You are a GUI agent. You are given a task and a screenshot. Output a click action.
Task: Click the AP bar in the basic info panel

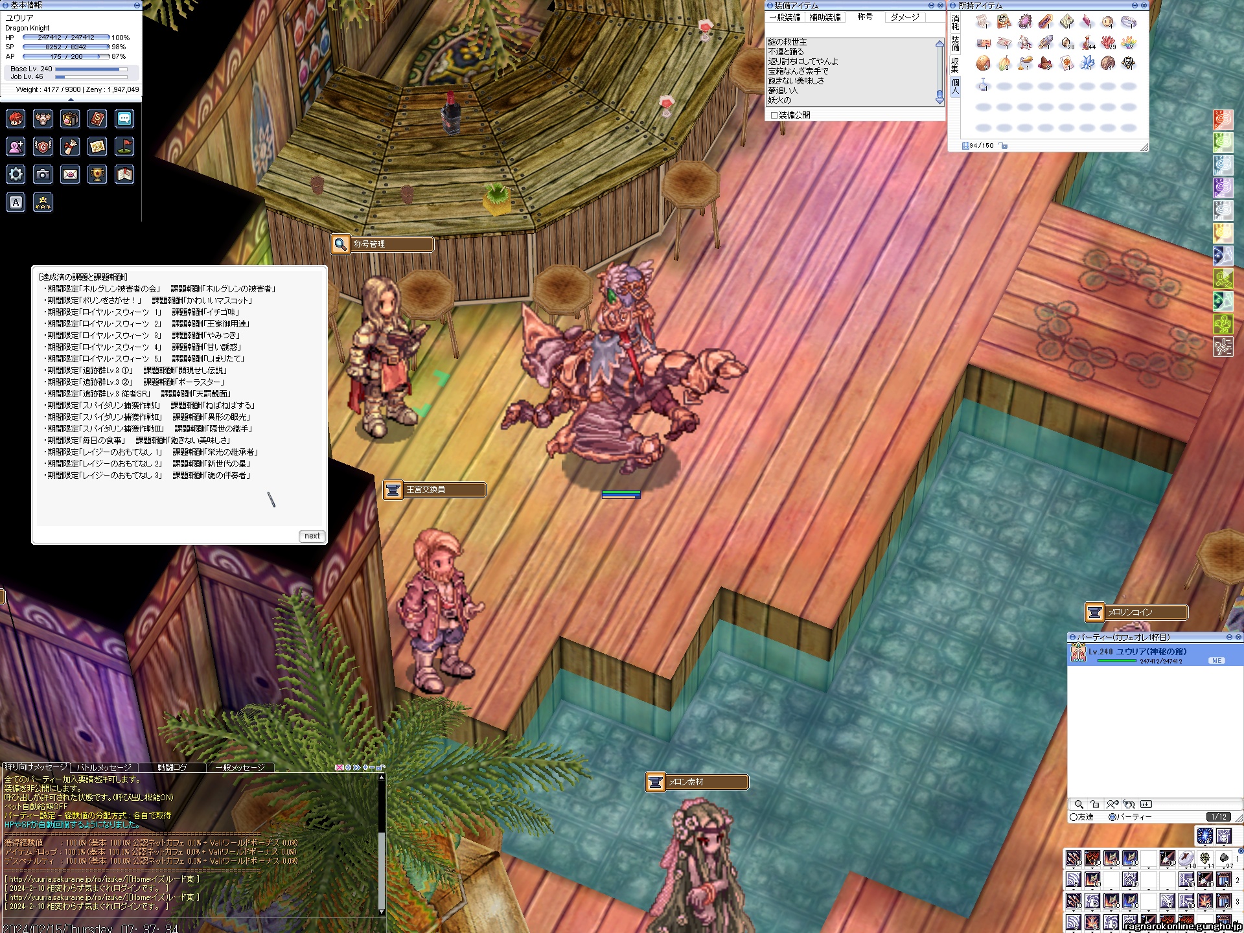[x=66, y=56]
